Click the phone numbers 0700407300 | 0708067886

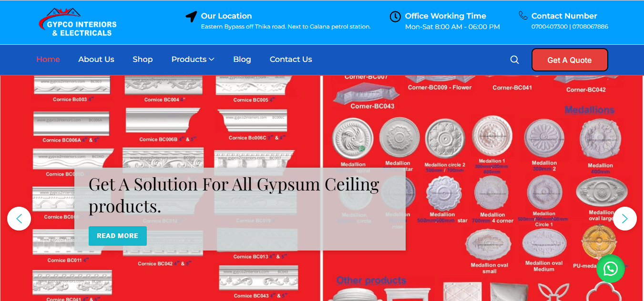570,27
